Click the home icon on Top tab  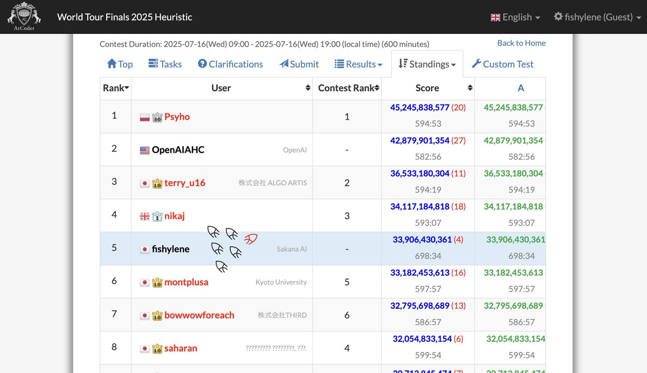point(112,64)
